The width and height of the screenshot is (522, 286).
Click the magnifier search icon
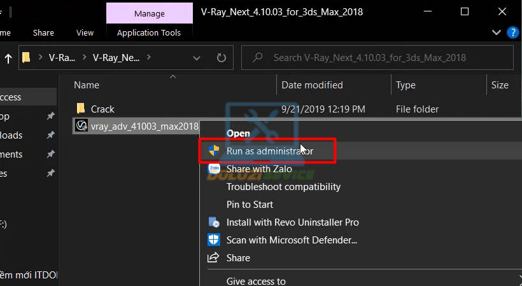click(257, 58)
